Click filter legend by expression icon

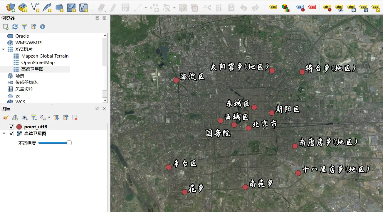43,117
